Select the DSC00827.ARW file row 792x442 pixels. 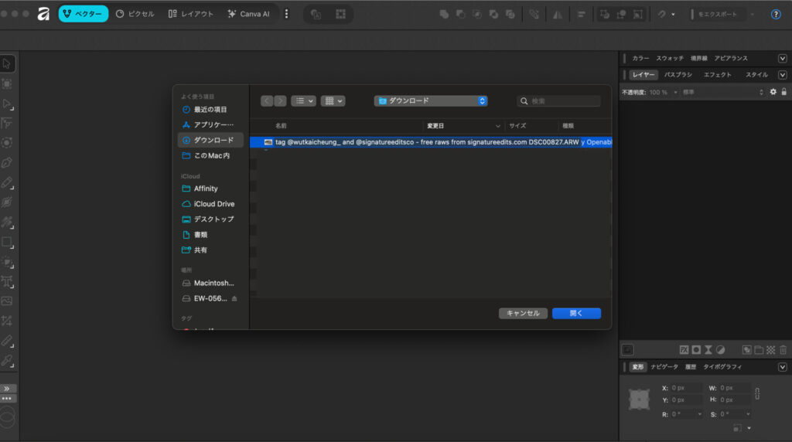click(x=425, y=142)
